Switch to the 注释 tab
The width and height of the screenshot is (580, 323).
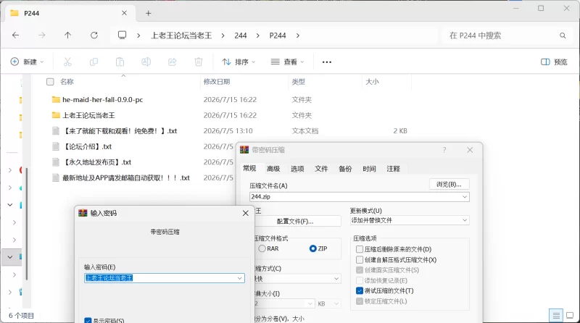(x=393, y=169)
